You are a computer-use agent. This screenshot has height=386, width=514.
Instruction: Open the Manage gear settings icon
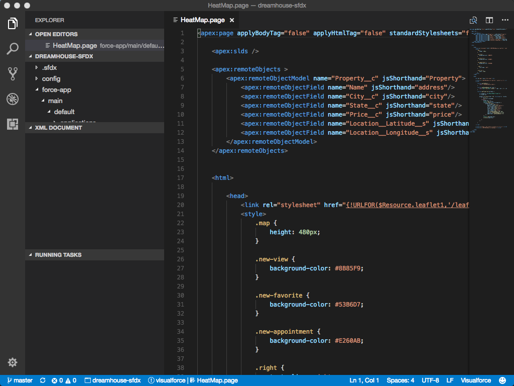coord(13,362)
